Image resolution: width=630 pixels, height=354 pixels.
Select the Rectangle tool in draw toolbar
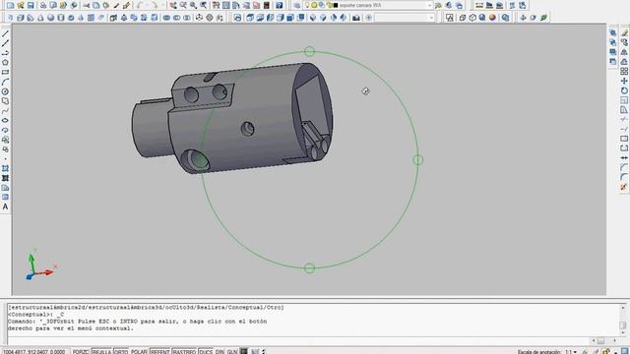(x=5, y=72)
